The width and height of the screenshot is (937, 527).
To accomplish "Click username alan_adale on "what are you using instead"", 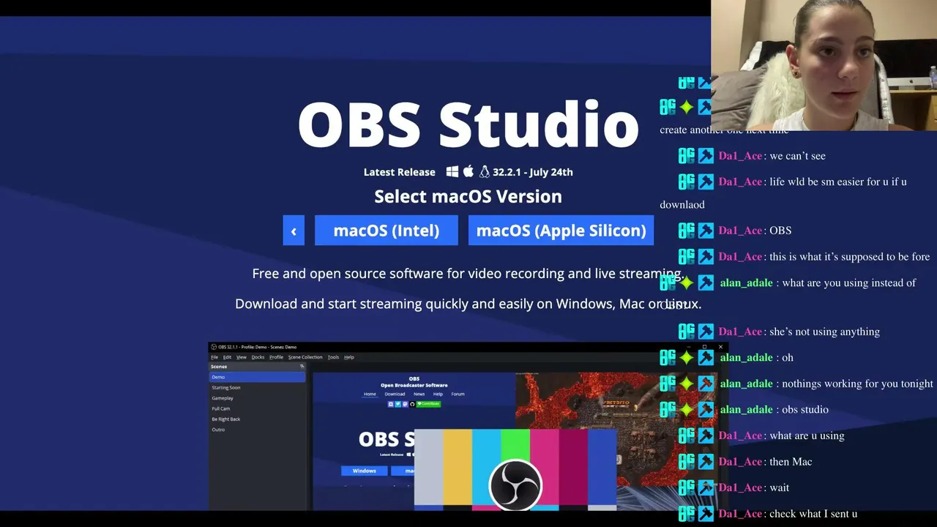I will (x=746, y=283).
